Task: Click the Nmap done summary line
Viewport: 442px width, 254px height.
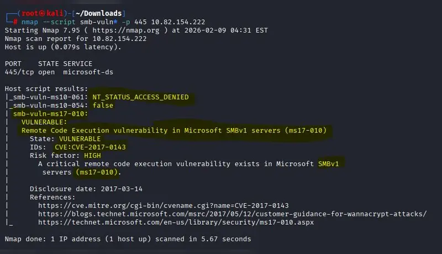Action: click(128, 239)
